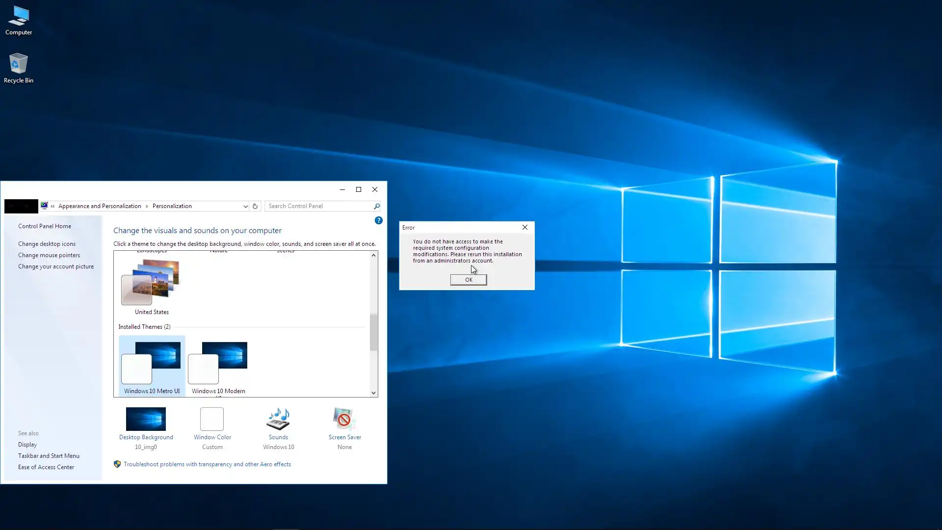Expand the address bar history dropdown
This screenshot has height=530, width=942.
245,206
